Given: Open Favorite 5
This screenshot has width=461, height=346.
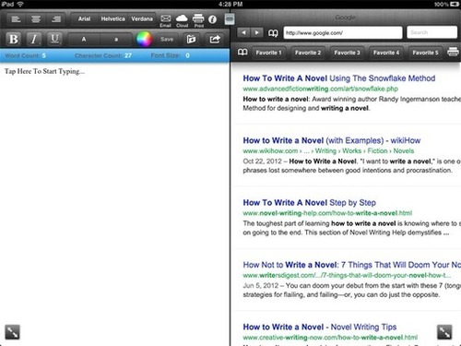Looking at the screenshot, I should pos(425,53).
